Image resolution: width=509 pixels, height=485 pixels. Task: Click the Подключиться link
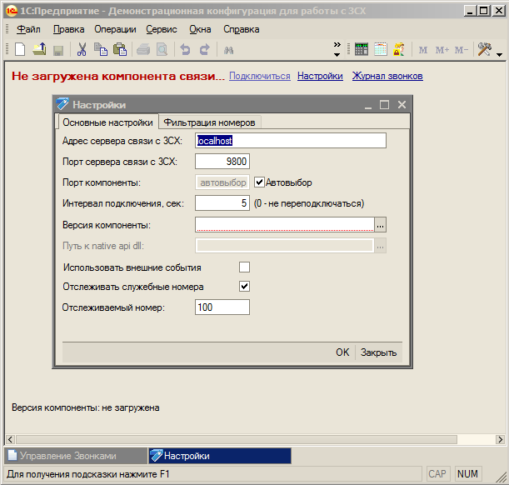pos(259,76)
